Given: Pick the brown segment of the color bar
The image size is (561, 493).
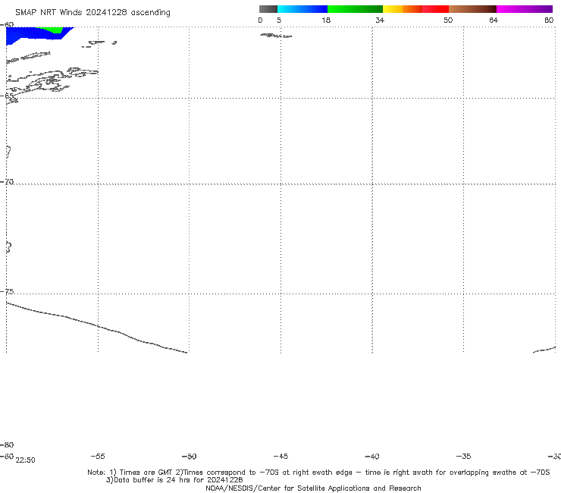Looking at the screenshot, I should click(472, 9).
